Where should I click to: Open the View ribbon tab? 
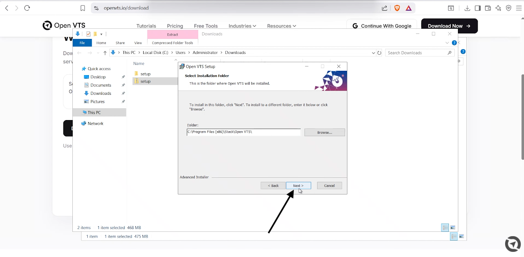coord(138,43)
